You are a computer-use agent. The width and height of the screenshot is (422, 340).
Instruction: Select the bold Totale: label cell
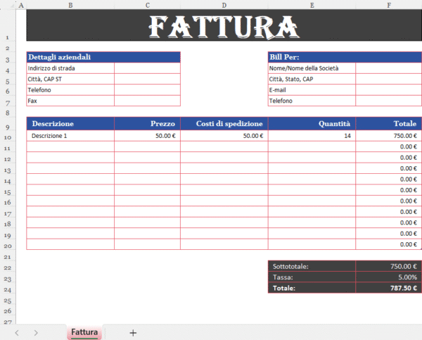pos(312,288)
